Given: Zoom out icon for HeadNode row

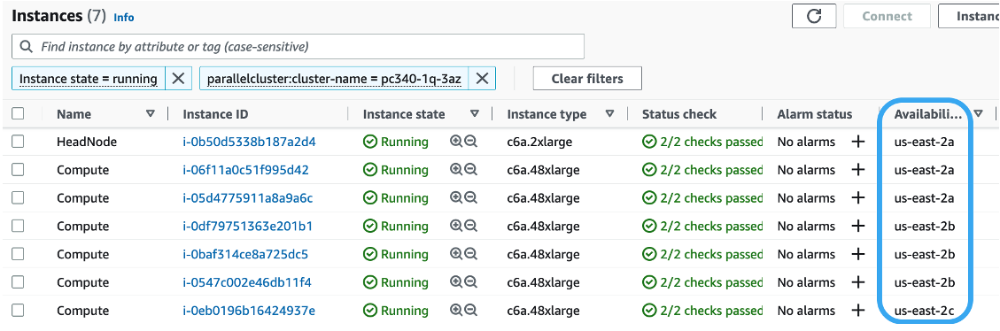Looking at the screenshot, I should point(470,142).
